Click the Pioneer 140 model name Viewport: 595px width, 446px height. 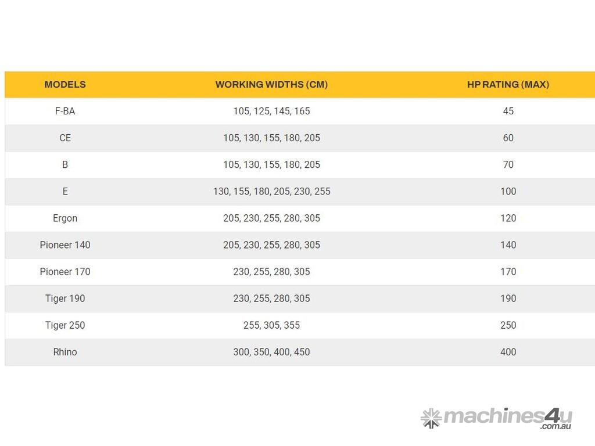65,245
